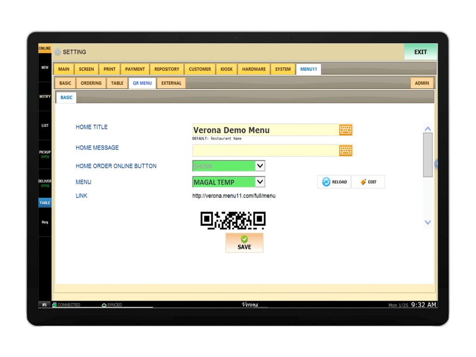Image resolution: width=476 pixels, height=357 pixels.
Task: Select the QR MENU sub-tab
Action: click(x=142, y=83)
